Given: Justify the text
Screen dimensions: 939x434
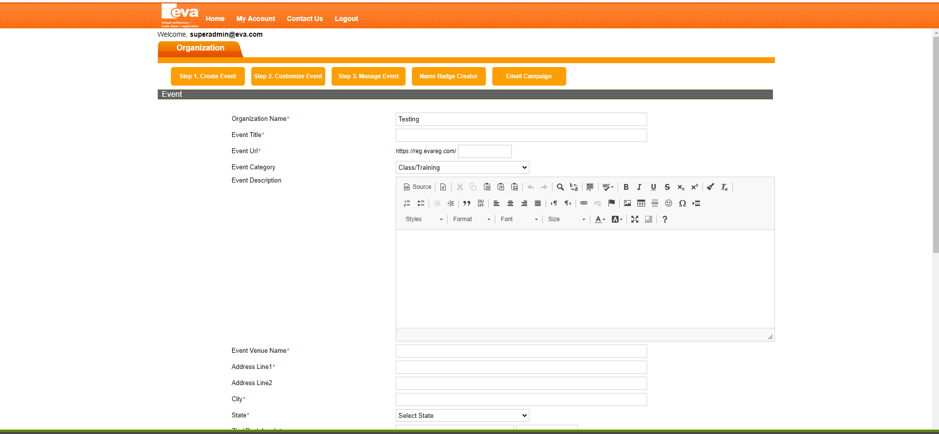Looking at the screenshot, I should point(538,203).
